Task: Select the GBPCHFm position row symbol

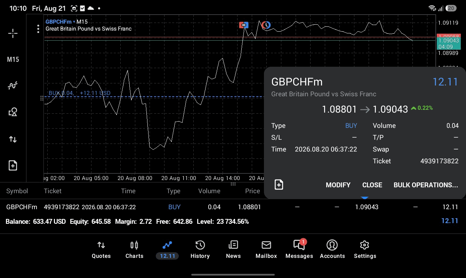Action: 22,207
